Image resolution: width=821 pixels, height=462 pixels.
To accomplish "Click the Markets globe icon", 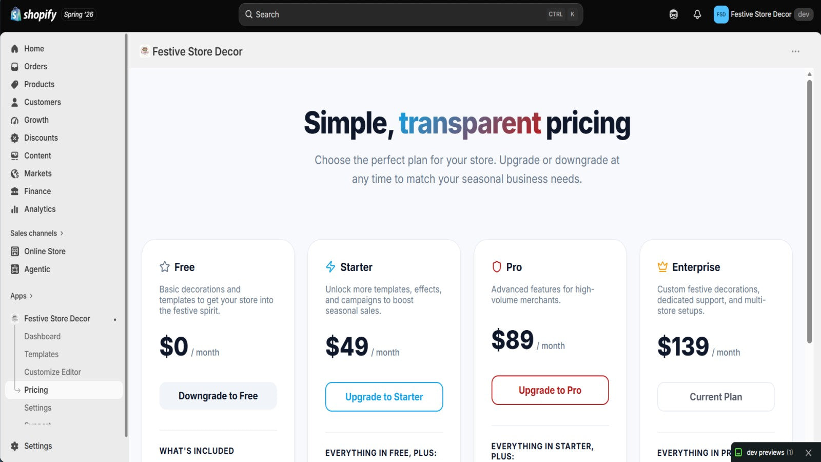I will coord(15,174).
